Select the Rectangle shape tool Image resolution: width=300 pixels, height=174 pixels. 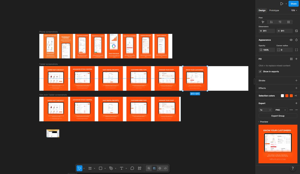pos(100,168)
